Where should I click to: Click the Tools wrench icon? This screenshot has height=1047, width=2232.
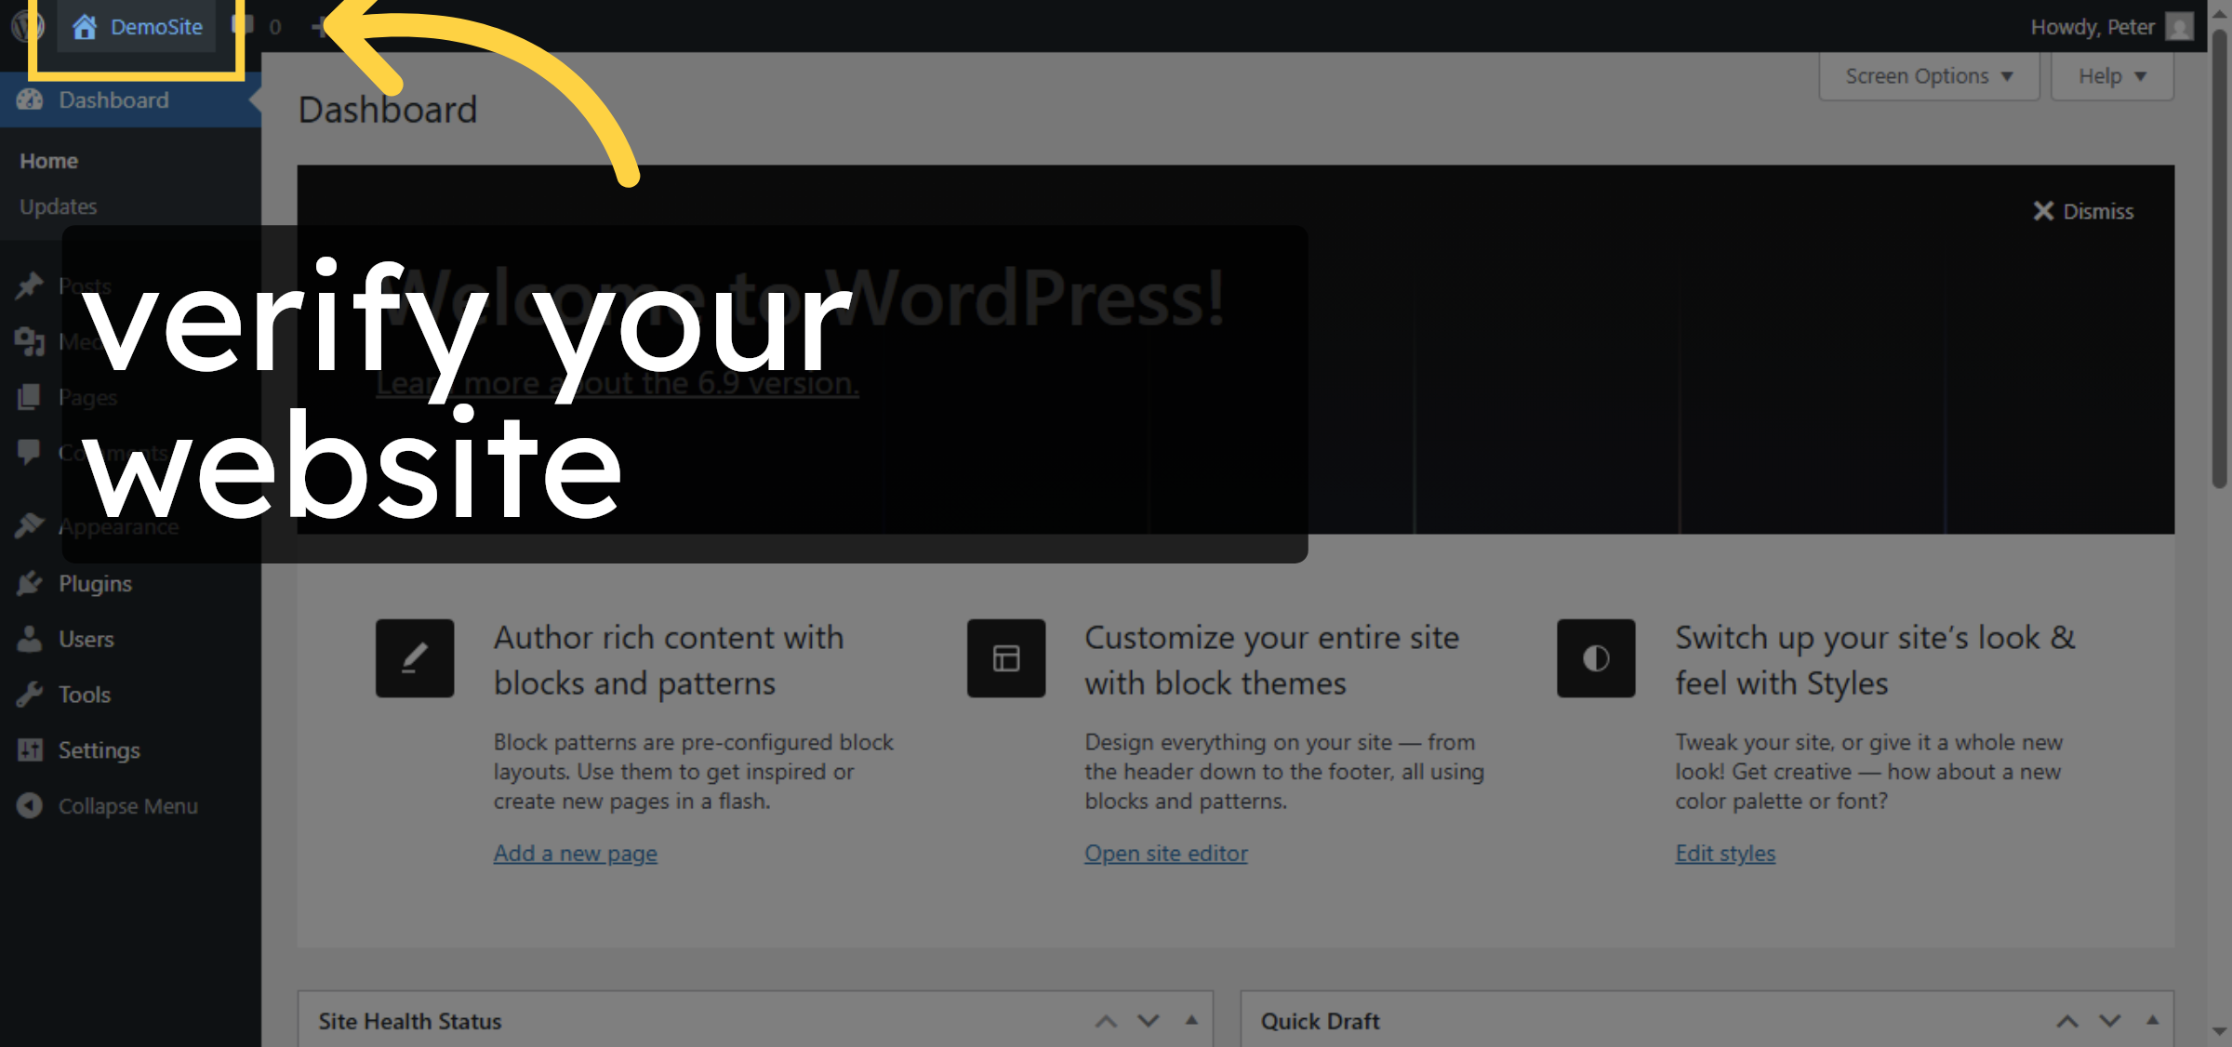pyautogui.click(x=31, y=694)
